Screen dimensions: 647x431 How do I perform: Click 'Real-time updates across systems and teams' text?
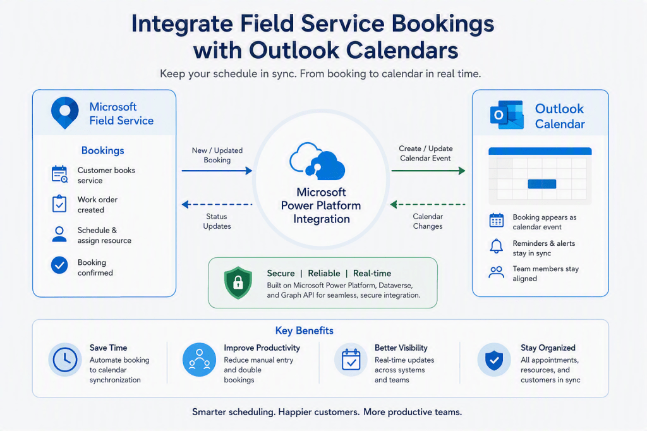click(404, 370)
